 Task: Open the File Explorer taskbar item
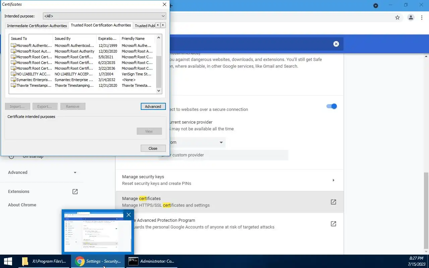coord(44,261)
